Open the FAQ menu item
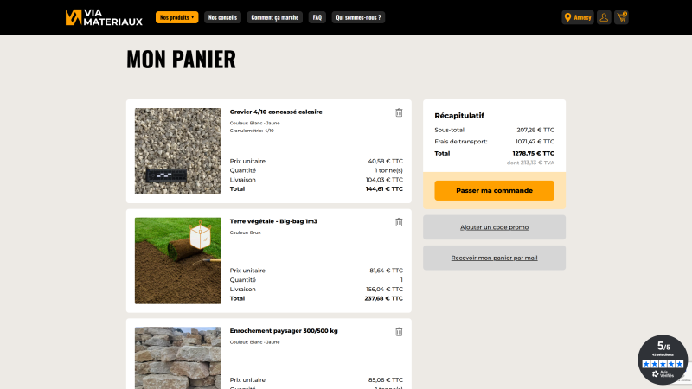692x389 pixels. coord(317,17)
